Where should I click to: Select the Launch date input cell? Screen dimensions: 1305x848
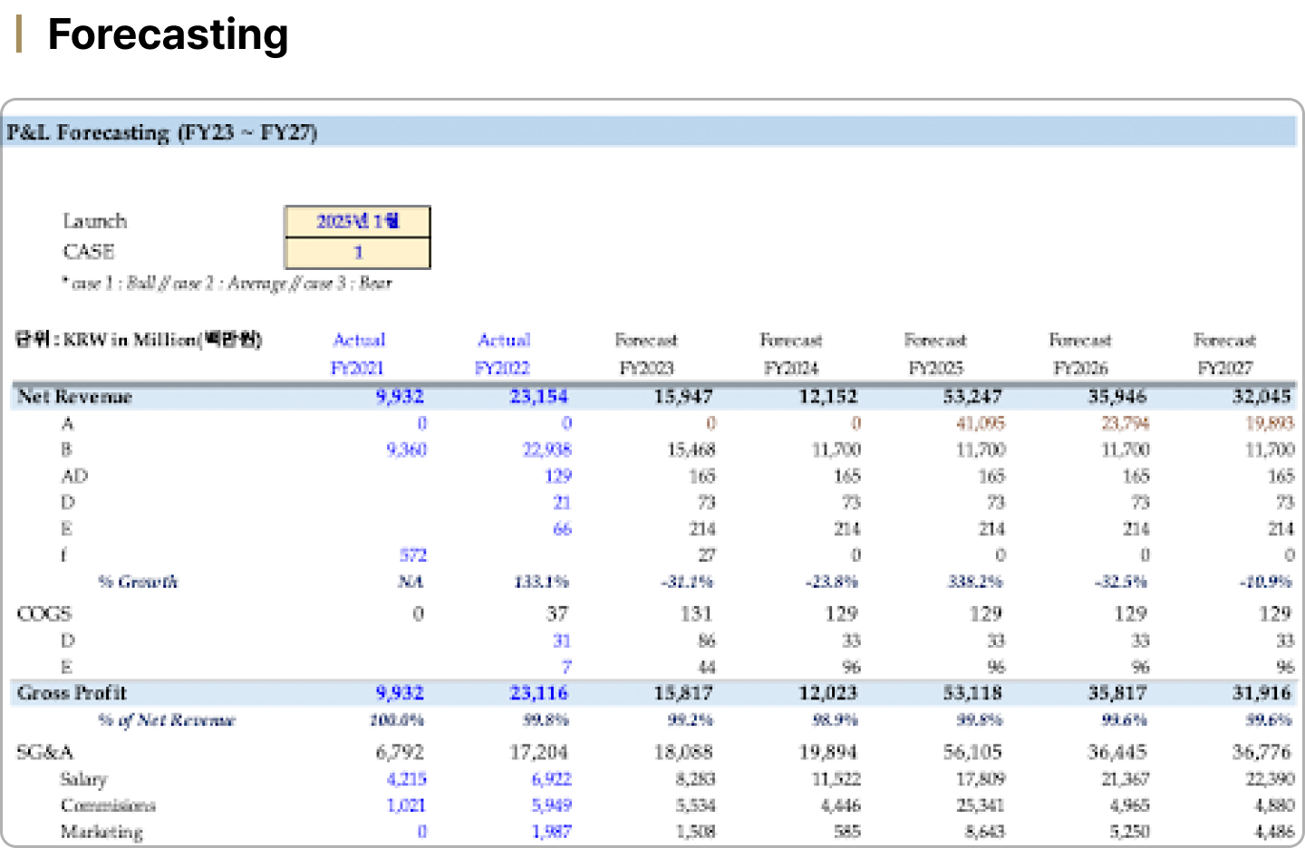(x=358, y=222)
